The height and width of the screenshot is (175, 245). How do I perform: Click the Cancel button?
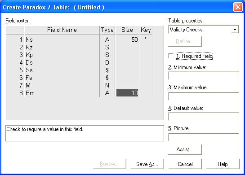tap(185, 164)
